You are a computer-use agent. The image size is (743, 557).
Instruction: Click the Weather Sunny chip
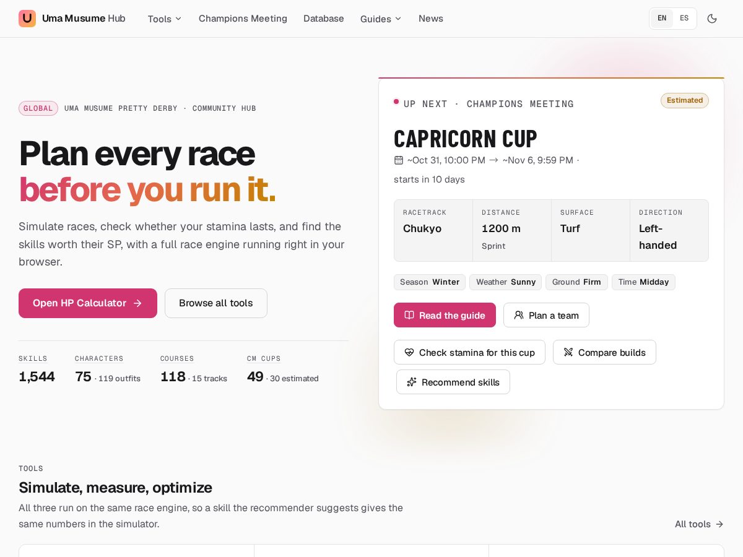click(506, 282)
